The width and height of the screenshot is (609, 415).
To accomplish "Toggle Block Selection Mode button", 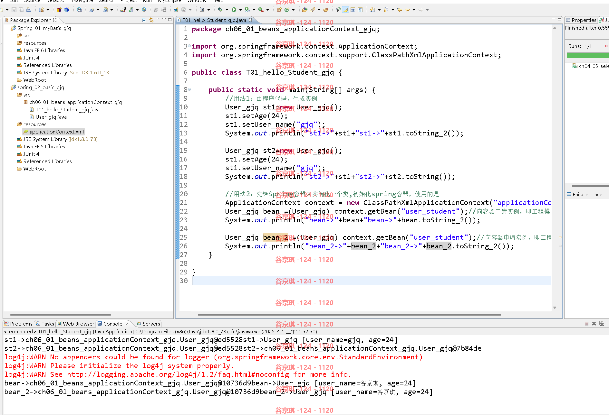I will coord(353,10).
